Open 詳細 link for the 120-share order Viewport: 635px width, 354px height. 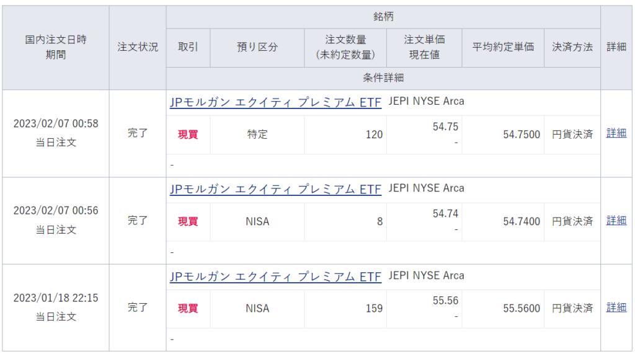coord(616,133)
